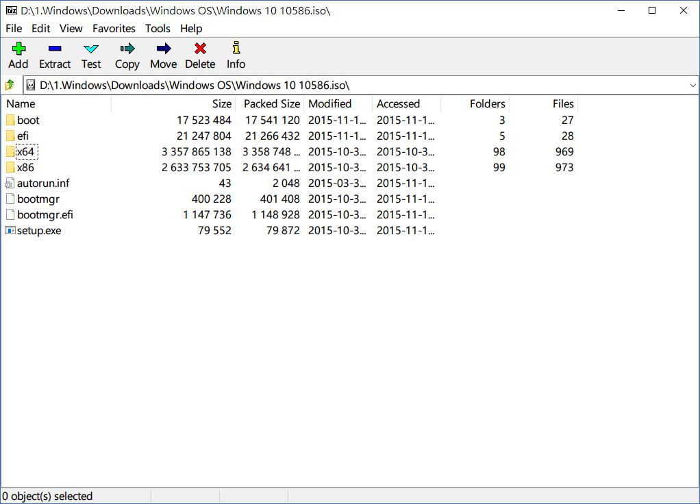Maximize the 7-Zip window
Viewport: 700px width, 504px height.
pos(652,10)
